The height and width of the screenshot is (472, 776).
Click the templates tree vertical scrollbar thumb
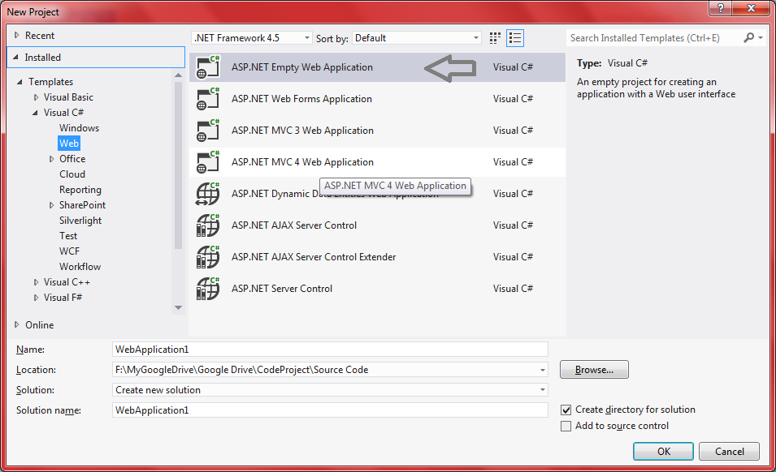178,165
